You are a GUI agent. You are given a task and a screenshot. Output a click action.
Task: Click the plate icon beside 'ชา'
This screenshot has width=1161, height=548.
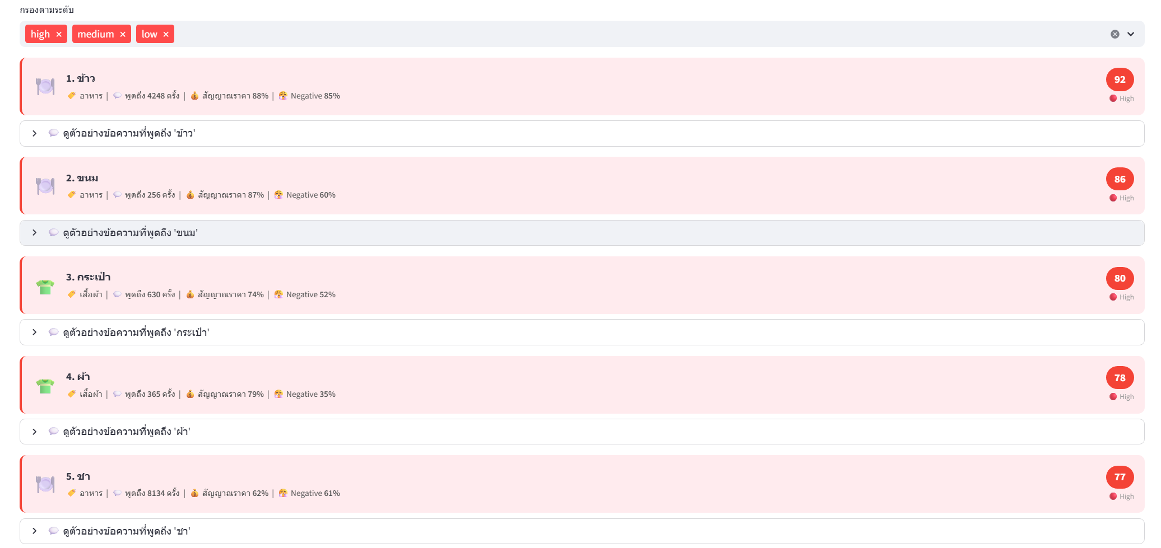pyautogui.click(x=45, y=484)
